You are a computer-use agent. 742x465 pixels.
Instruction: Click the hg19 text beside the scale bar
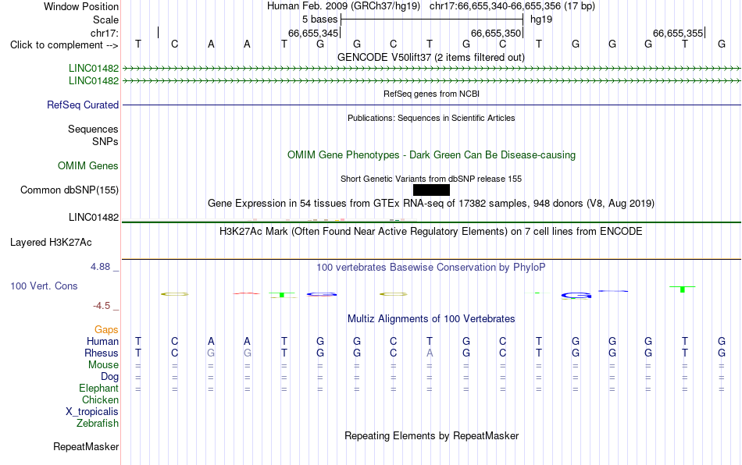tap(541, 20)
